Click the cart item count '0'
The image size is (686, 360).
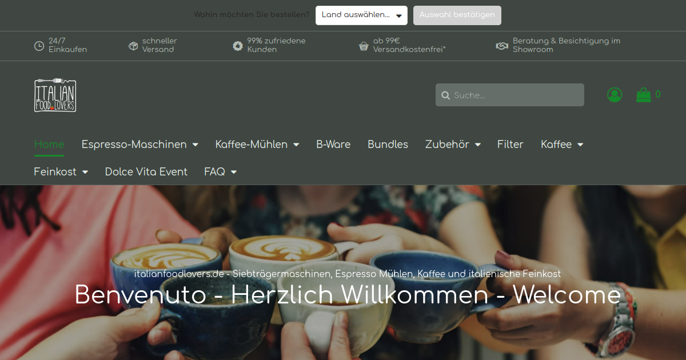[x=658, y=95]
